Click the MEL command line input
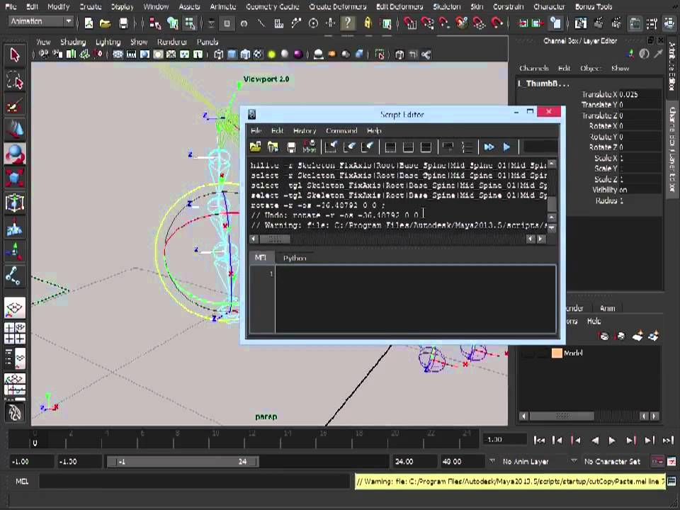The image size is (680, 510). 194,482
